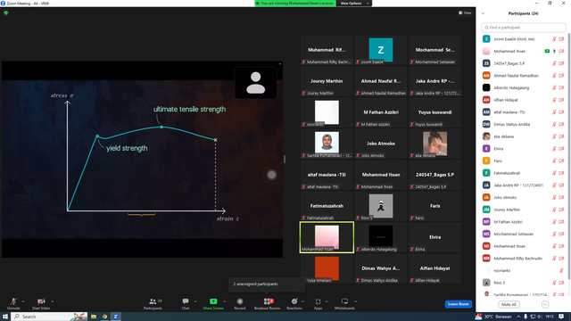Image resolution: width=571 pixels, height=321 pixels.
Task: Start recording with the Record icon
Action: coord(240,301)
